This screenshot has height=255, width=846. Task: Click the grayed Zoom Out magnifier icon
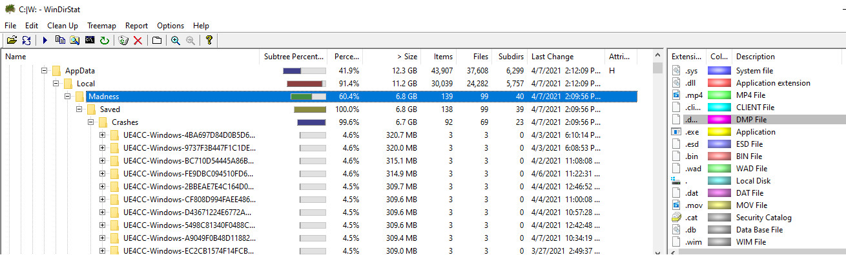click(190, 41)
